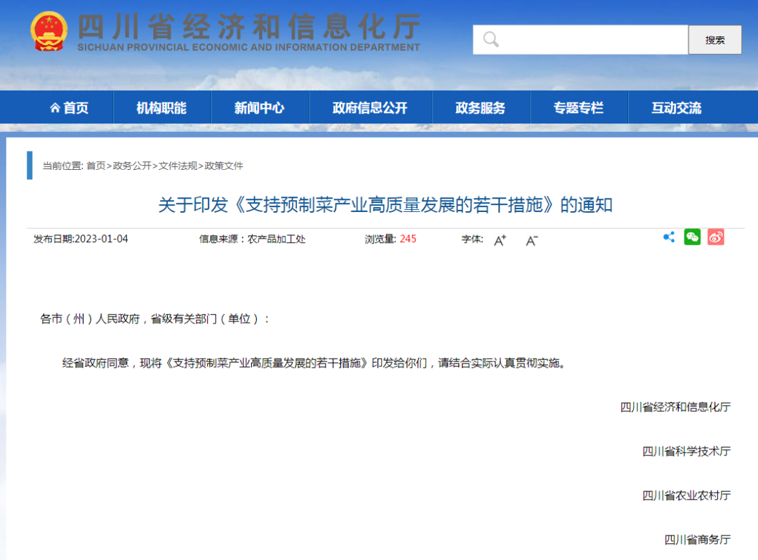Screen dimensions: 758x560
Task: Click the 搜索 search button
Action: pyautogui.click(x=714, y=39)
